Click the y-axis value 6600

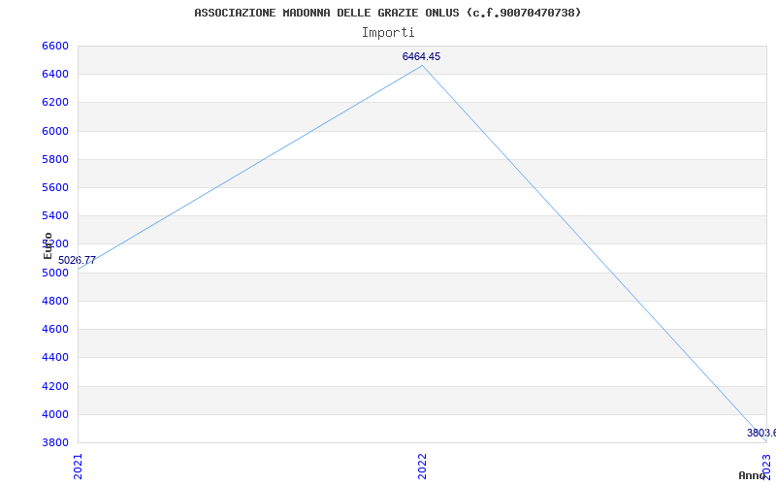55,46
